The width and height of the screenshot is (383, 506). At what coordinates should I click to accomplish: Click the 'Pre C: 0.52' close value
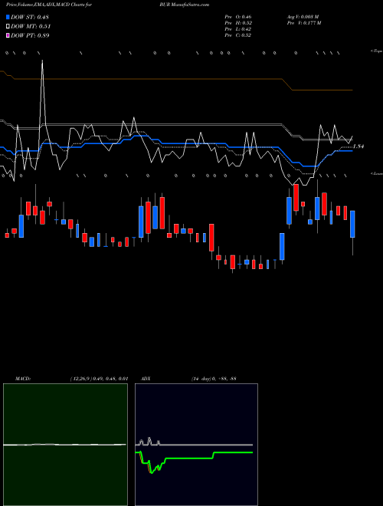[238, 35]
